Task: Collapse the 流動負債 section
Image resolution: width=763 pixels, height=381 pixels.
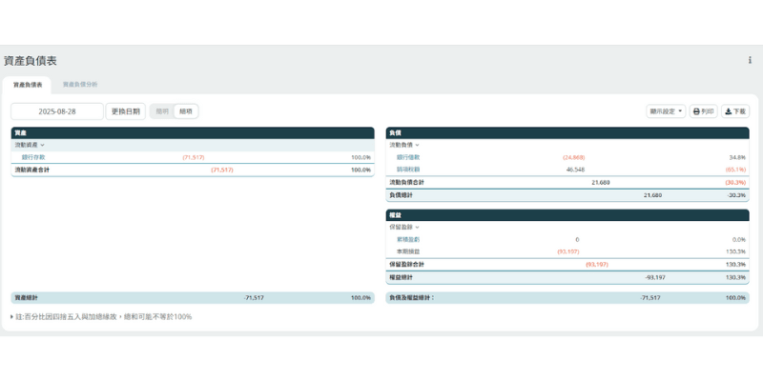Action: (404, 145)
